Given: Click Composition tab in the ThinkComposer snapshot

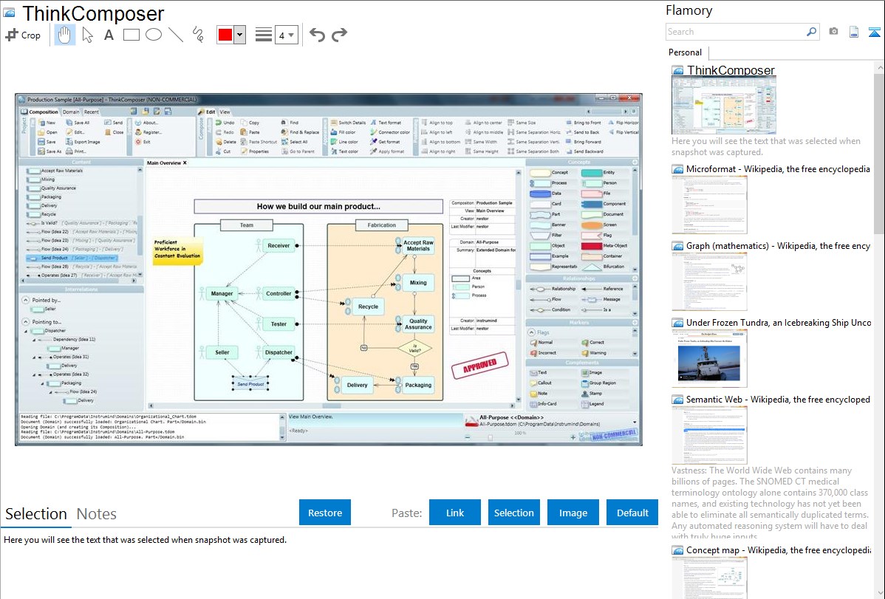Looking at the screenshot, I should pos(44,112).
